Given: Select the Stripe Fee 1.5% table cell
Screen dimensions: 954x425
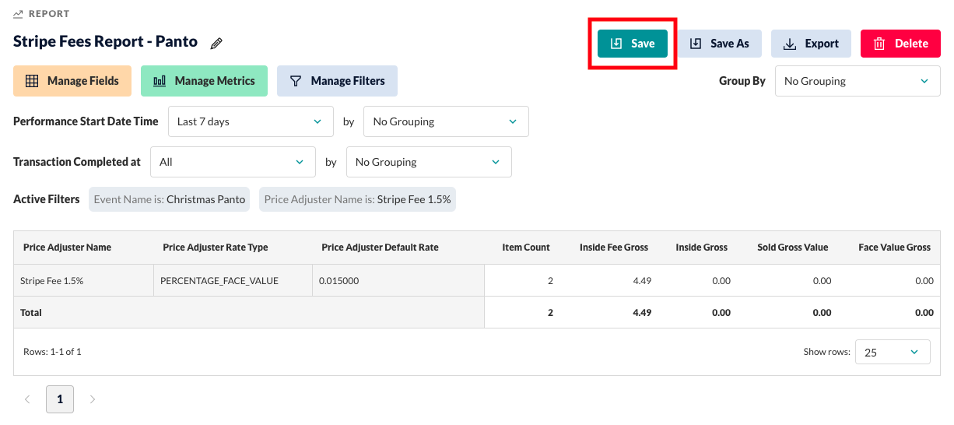Looking at the screenshot, I should click(84, 281).
